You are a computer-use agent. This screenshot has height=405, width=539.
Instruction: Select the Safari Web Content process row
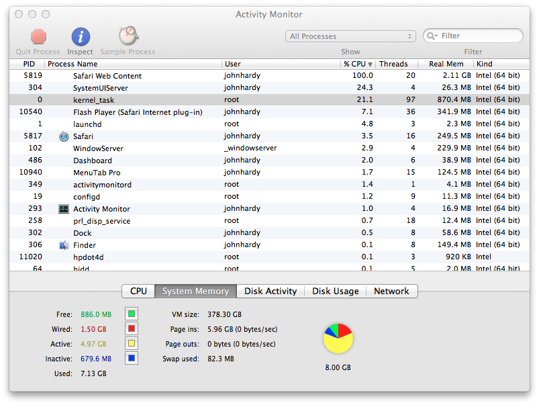[x=270, y=76]
